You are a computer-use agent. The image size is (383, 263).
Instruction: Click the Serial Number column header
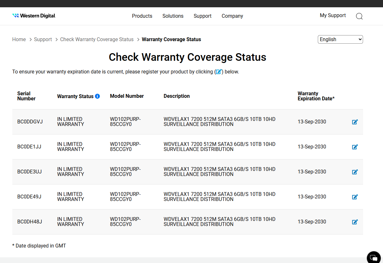tap(26, 96)
